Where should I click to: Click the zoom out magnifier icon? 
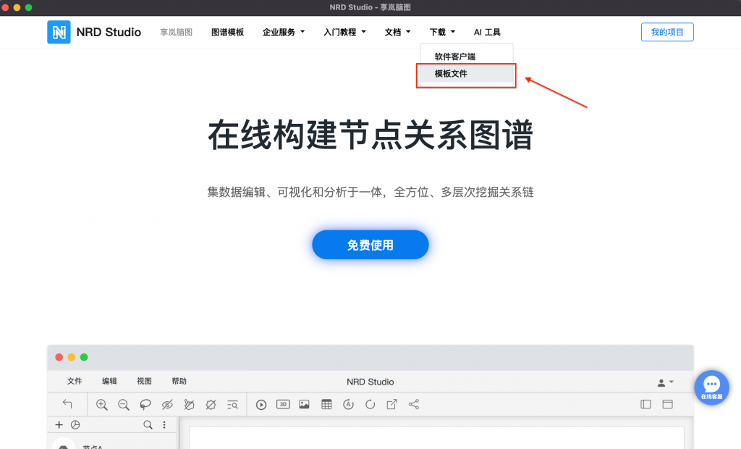coord(124,404)
